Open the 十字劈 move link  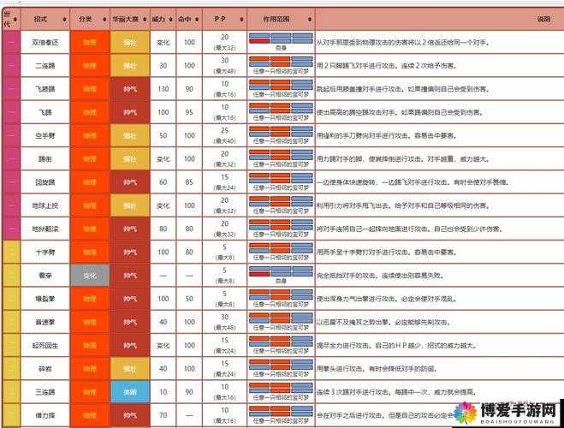pyautogui.click(x=45, y=253)
